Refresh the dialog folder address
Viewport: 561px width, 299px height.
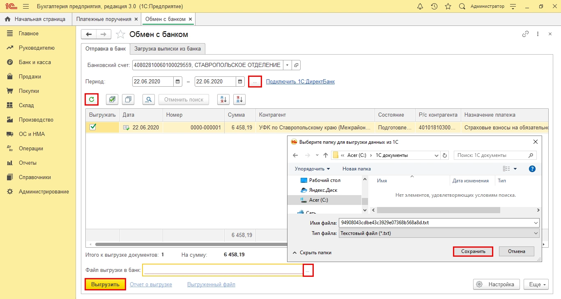click(x=444, y=156)
